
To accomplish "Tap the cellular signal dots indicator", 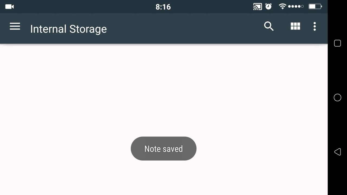I will pos(296,6).
